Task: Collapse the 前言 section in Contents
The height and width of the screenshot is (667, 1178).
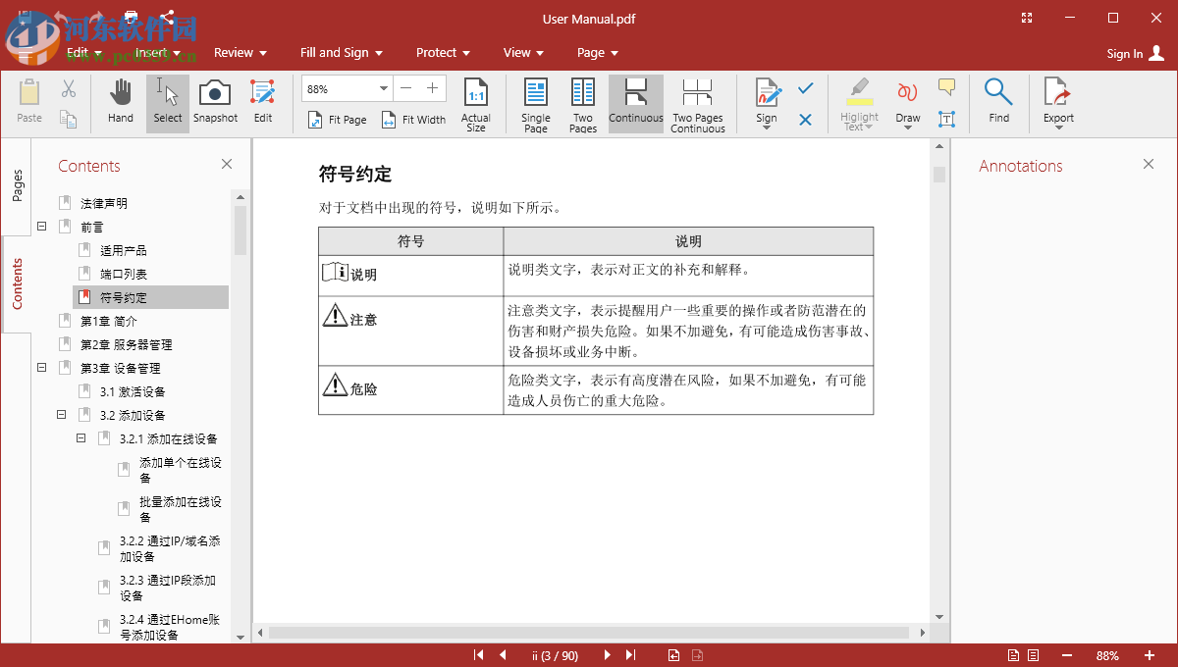Action: coord(41,226)
